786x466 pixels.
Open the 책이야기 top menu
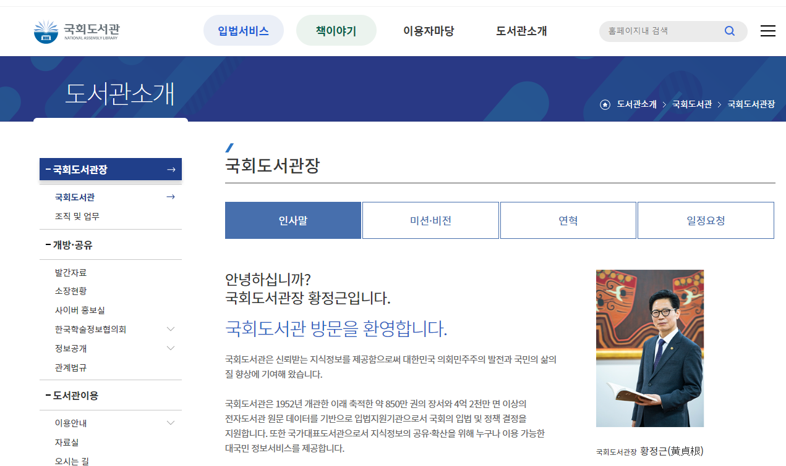336,31
